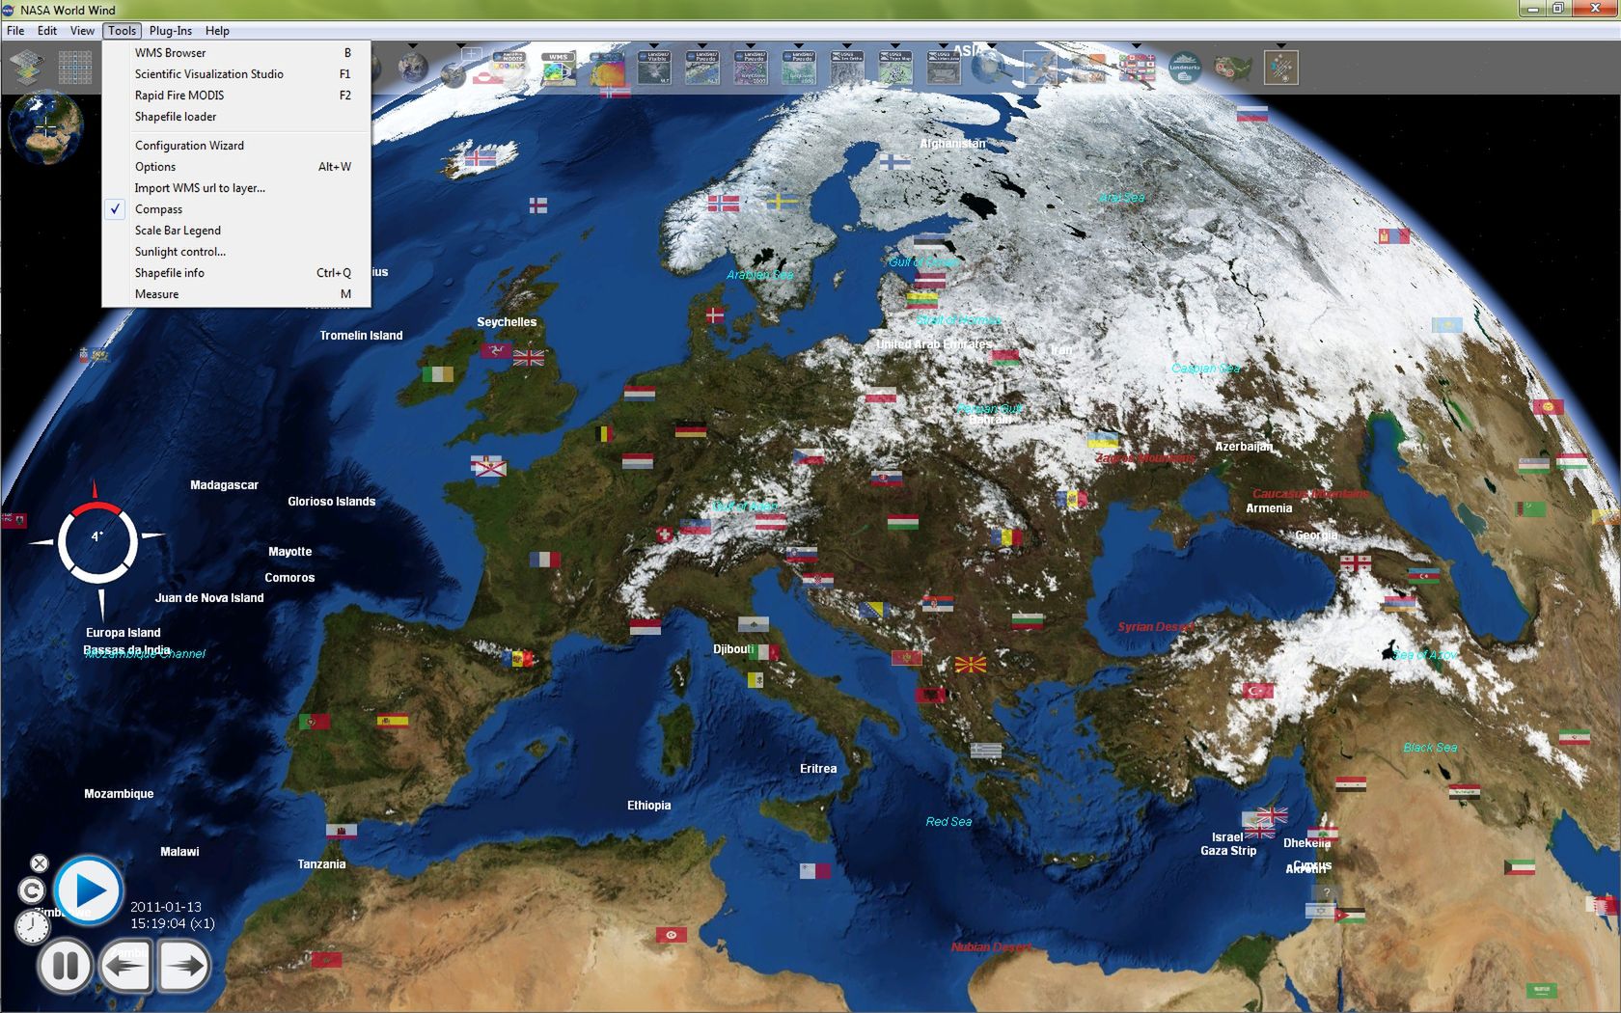Click the Iceland flag on the map
The image size is (1621, 1013).
tap(481, 157)
